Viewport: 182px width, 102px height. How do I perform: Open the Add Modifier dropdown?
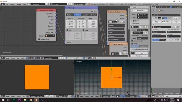coord(166,15)
